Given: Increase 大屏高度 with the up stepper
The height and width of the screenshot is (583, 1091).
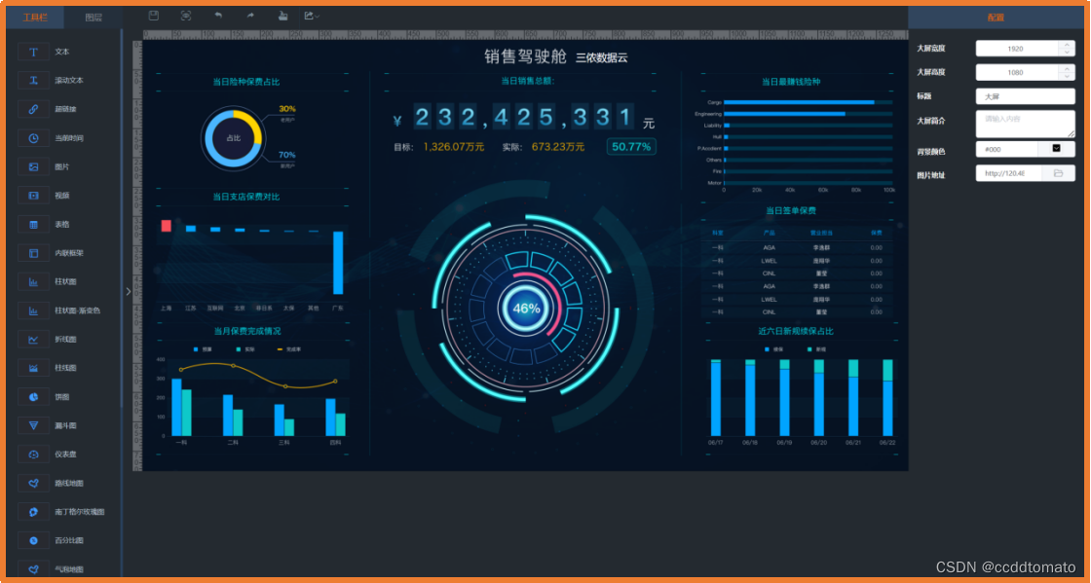Looking at the screenshot, I should [x=1068, y=69].
